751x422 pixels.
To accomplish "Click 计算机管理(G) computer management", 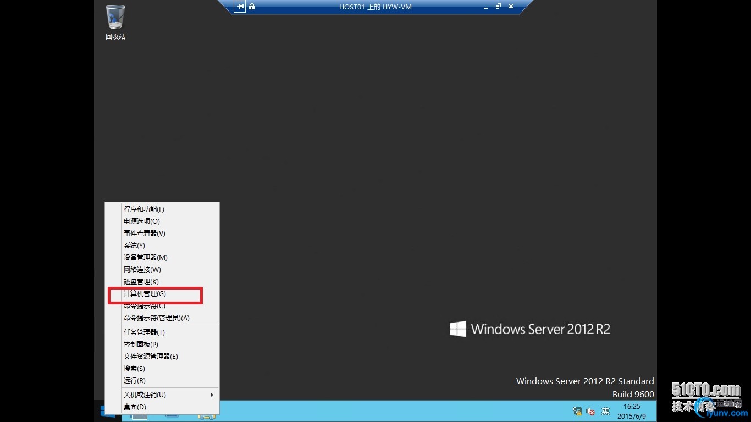I will [x=162, y=294].
